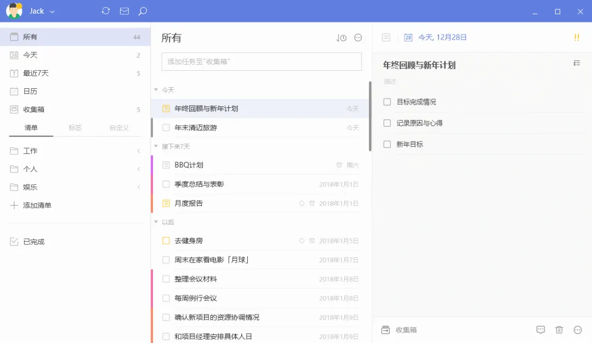
Task: Open the 今天 smart list
Action: 75,55
